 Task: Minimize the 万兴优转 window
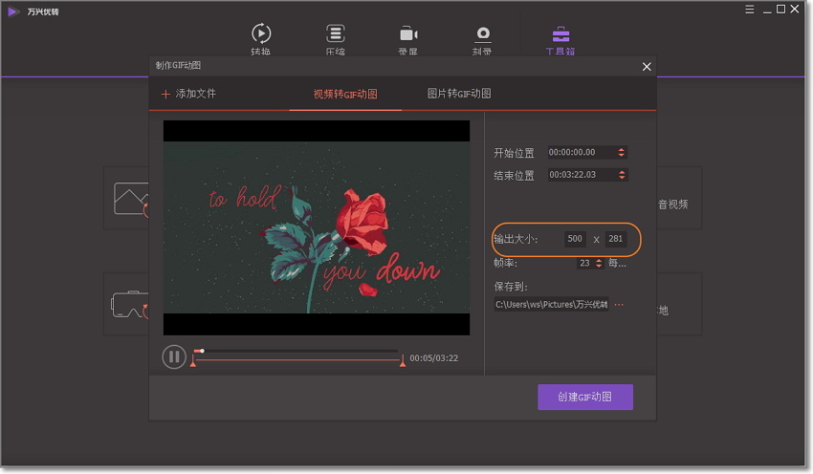[x=767, y=10]
